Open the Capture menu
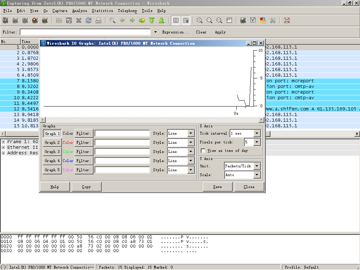Screen dimensions: 360x270 [60, 11]
